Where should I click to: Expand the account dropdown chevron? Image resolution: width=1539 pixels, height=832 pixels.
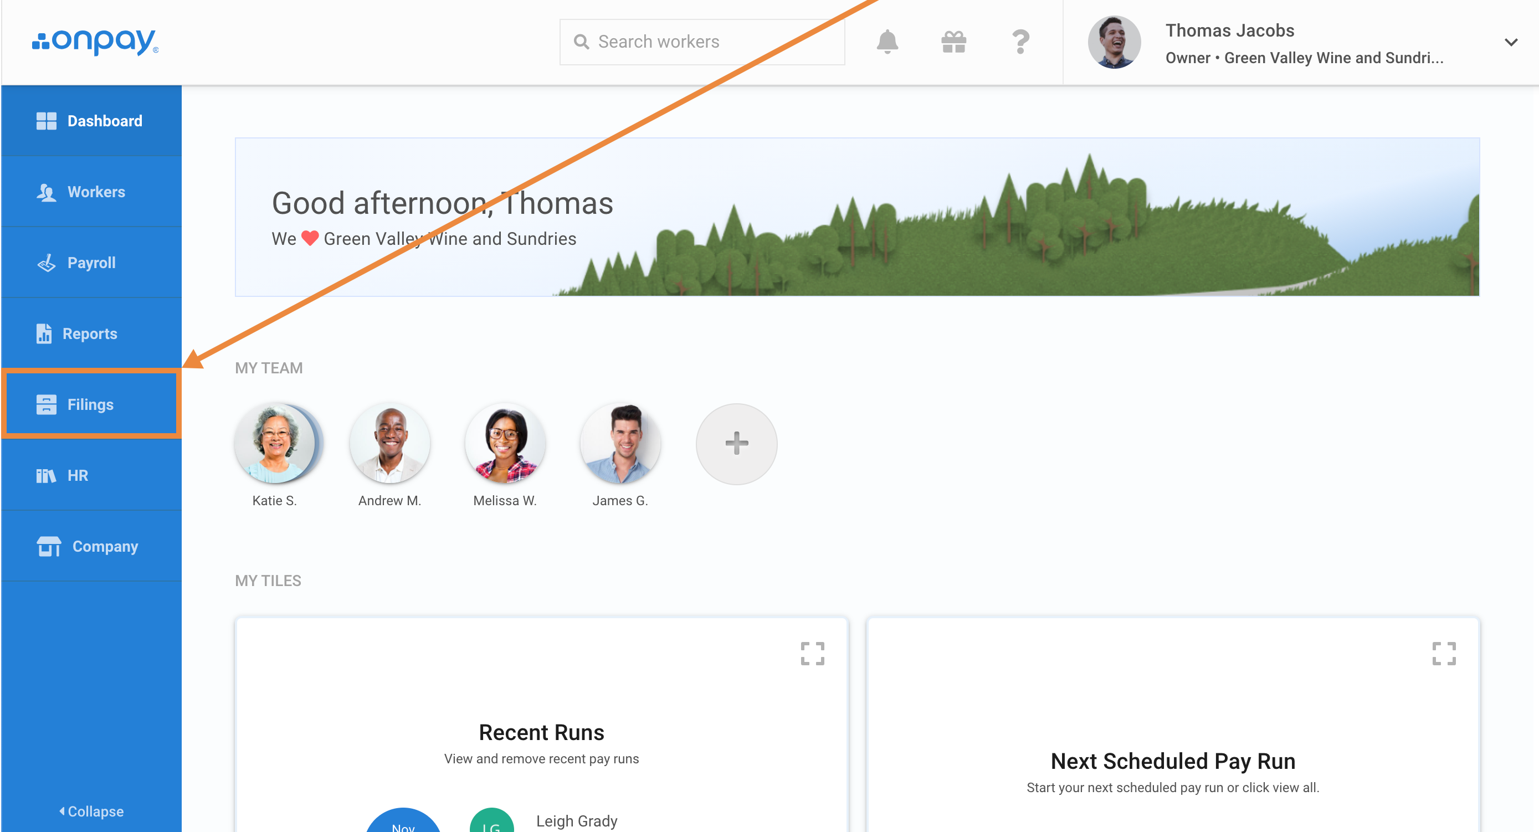click(1511, 42)
